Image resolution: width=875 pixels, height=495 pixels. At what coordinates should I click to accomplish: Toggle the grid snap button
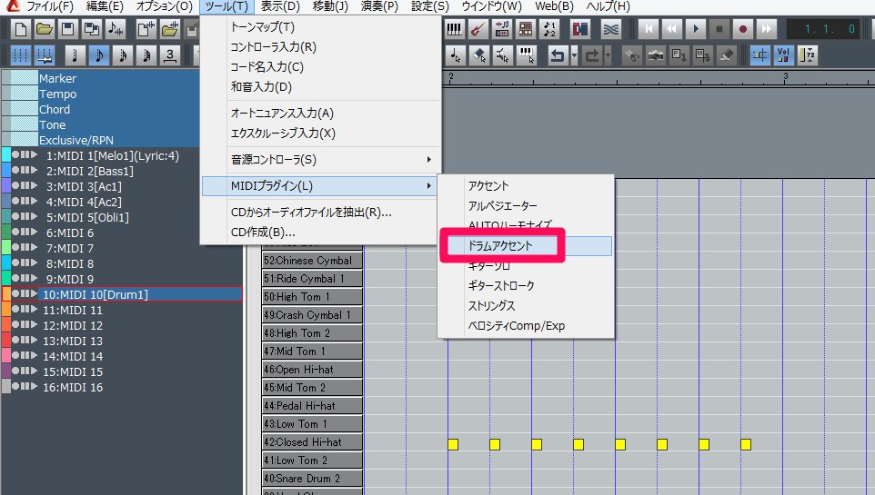coord(759,55)
